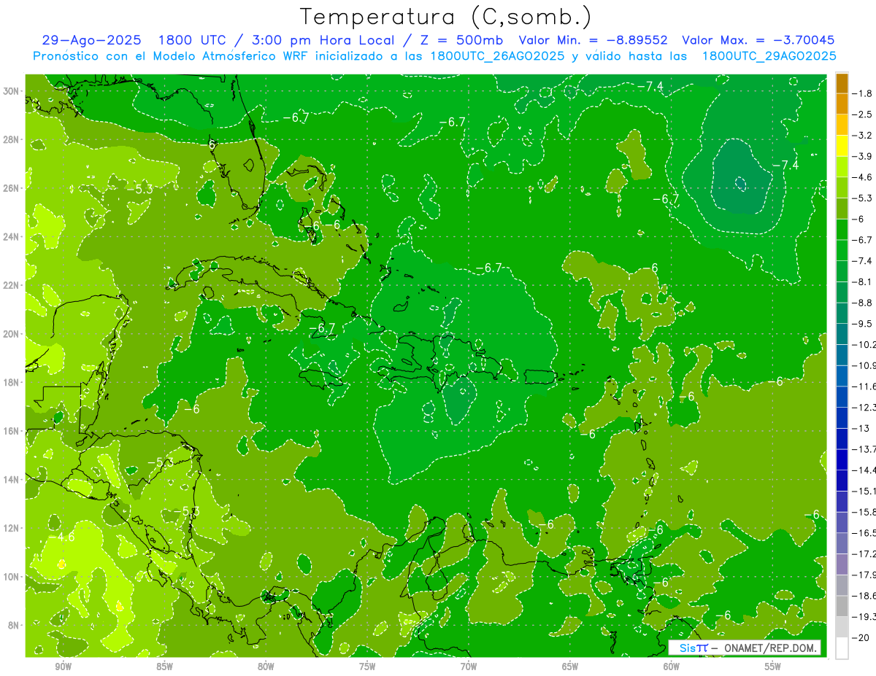This screenshot has width=876, height=676.
Task: Click legend value -14.4
Action: tap(864, 470)
